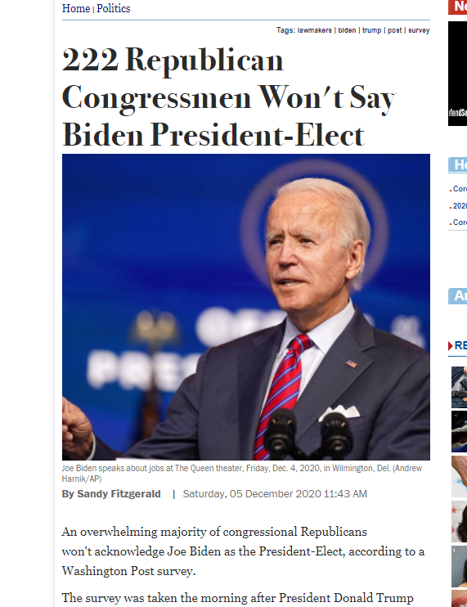The width and height of the screenshot is (467, 607).
Task: Select the post tag
Action: [x=395, y=30]
